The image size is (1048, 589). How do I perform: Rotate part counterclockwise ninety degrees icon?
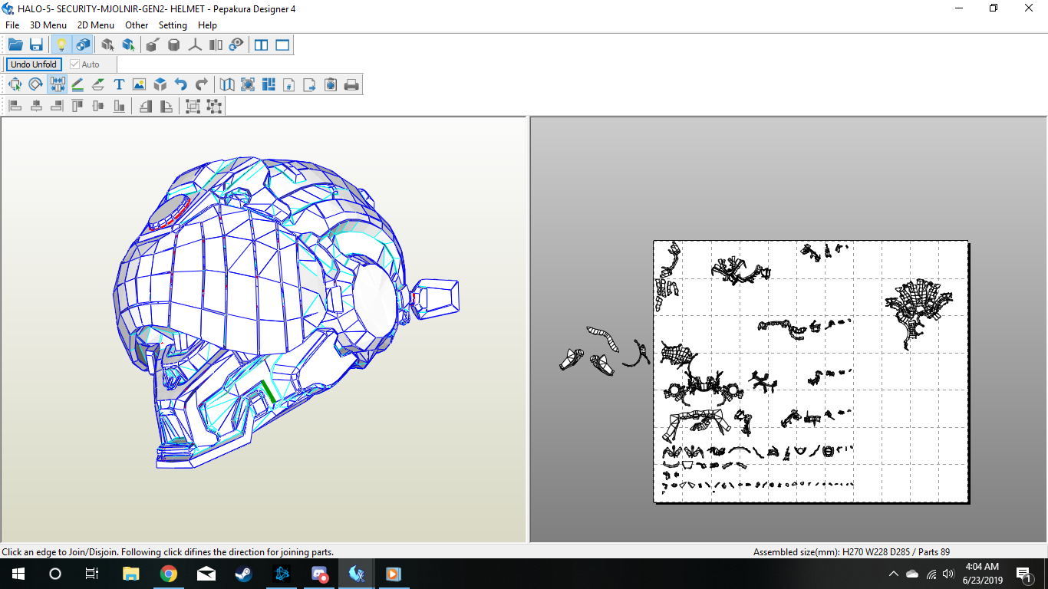[145, 106]
